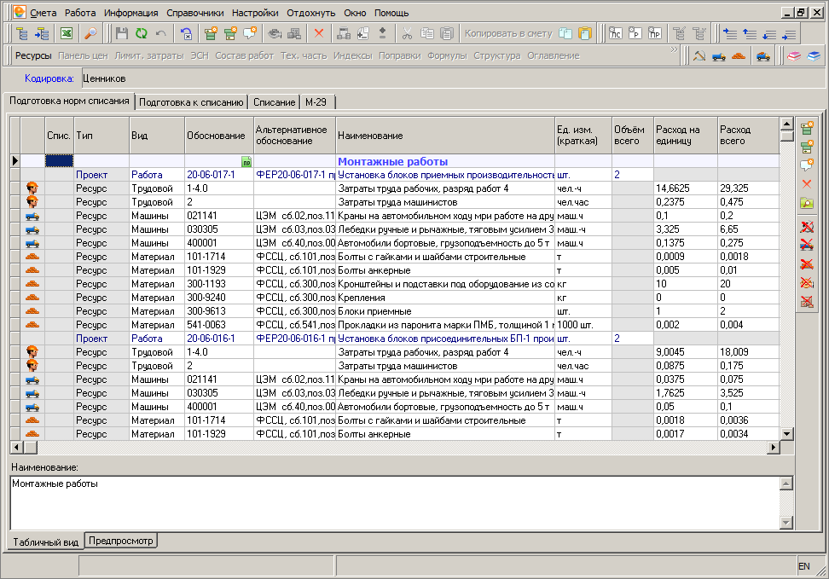This screenshot has height=579, width=829.
Task: Click the orange bricks materials icon in toolbar
Action: coord(739,56)
